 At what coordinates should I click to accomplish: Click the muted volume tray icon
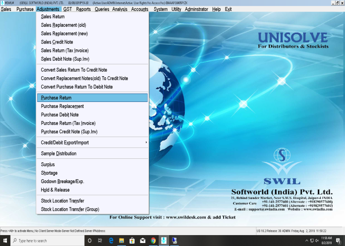tap(317, 241)
